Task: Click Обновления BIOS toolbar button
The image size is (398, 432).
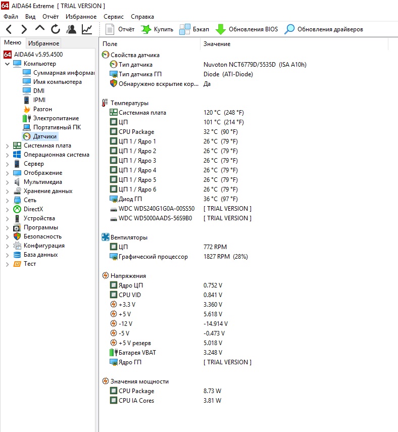Action: [246, 29]
